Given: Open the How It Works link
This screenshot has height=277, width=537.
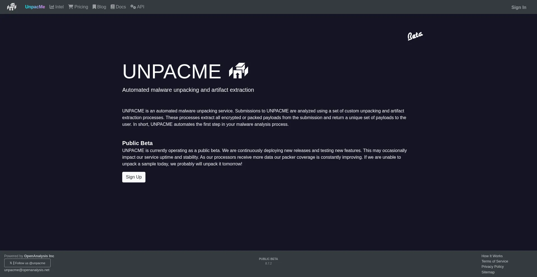Looking at the screenshot, I should coord(492,256).
